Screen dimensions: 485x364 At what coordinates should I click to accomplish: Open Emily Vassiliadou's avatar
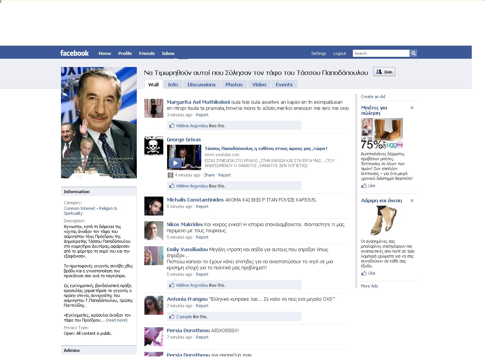(154, 256)
